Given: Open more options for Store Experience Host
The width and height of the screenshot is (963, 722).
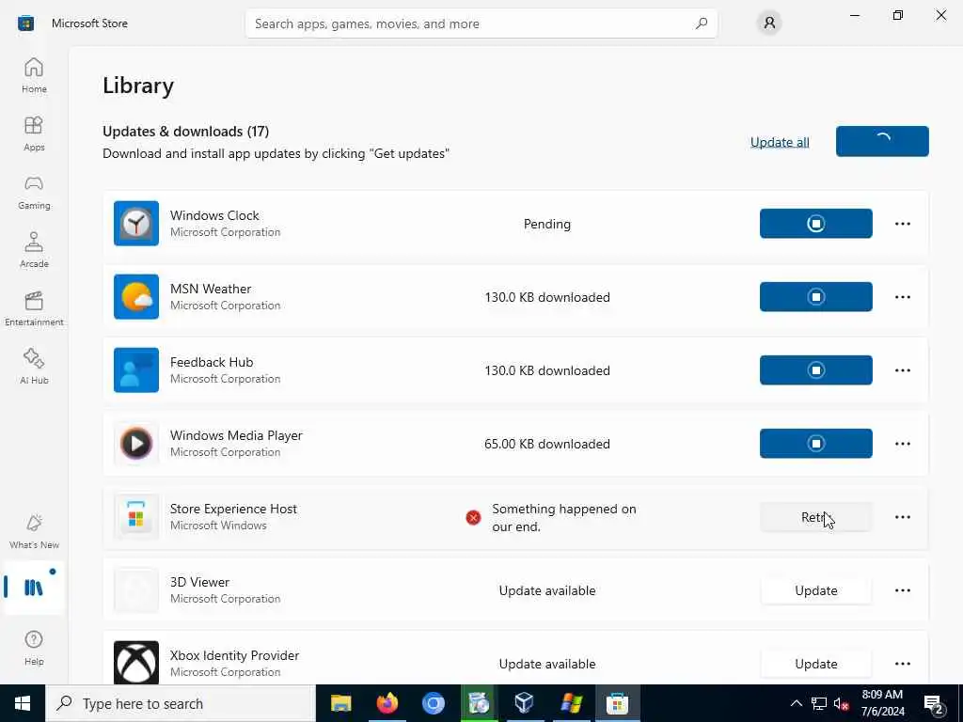Looking at the screenshot, I should (902, 517).
